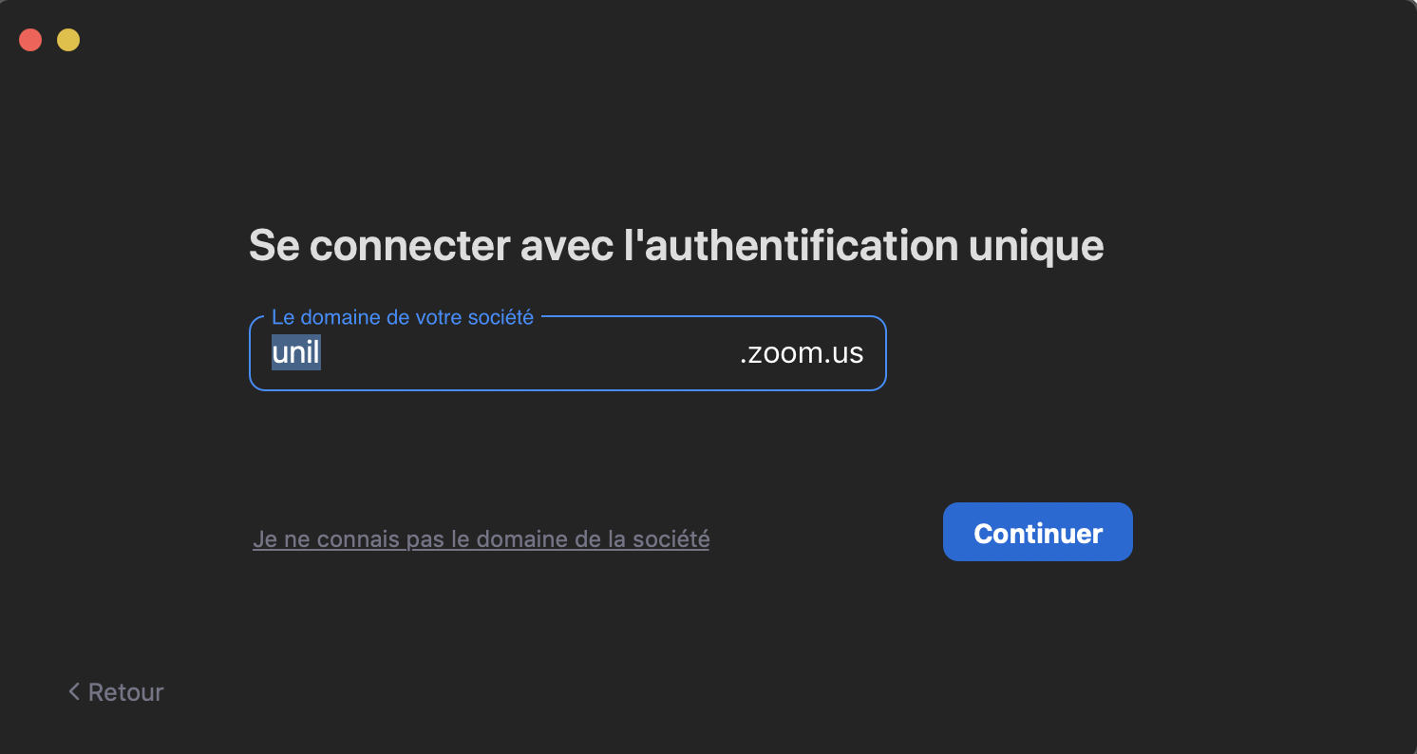Screen dimensions: 1417x754
Task: Click the highlighted 'unil' text in the field
Action: pos(295,353)
